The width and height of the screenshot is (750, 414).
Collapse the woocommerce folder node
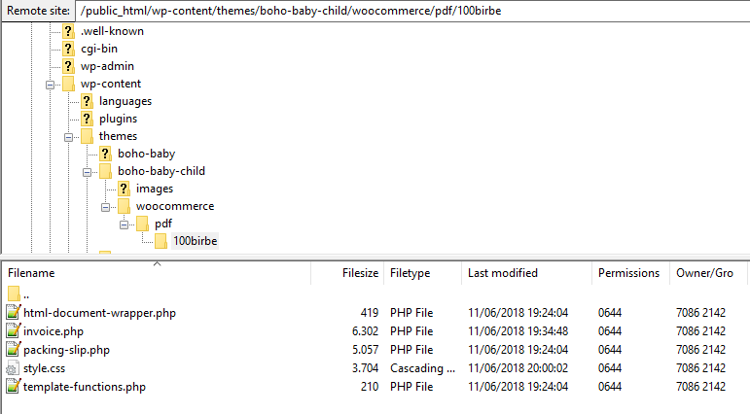click(x=105, y=207)
